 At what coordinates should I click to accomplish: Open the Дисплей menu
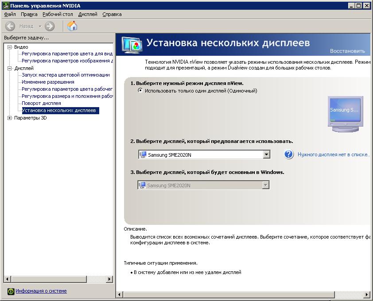tap(88, 14)
